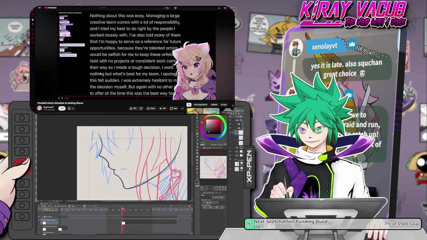This screenshot has width=427, height=240.
Task: Toggle eye of timeline folder track
Action: point(39,216)
